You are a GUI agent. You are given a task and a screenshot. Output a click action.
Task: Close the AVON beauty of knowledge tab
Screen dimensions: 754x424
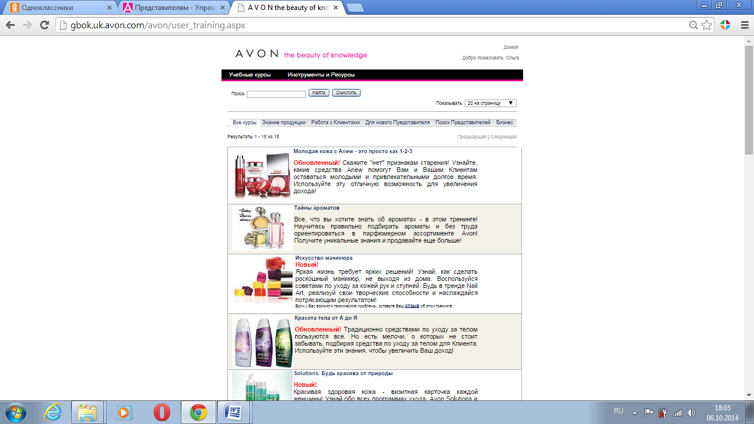[336, 8]
